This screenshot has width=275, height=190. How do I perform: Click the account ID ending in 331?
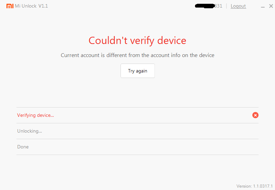209,6
